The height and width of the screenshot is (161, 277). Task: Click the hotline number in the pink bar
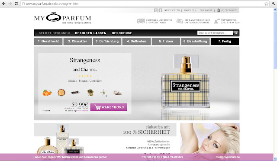coord(162,157)
